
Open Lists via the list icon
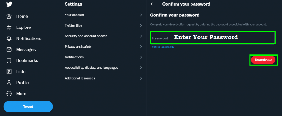tap(9, 72)
